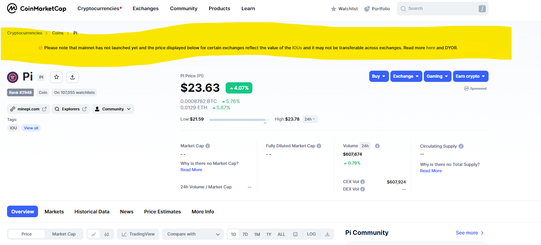This screenshot has width=541, height=245.
Task: Open the Learn menu
Action: (x=248, y=8)
